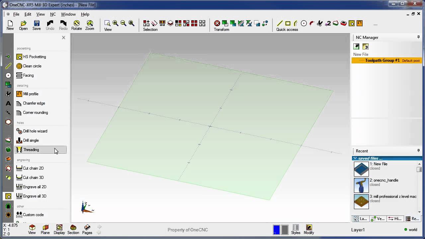Open the Help menu
This screenshot has width=425, height=239.
coord(85,14)
